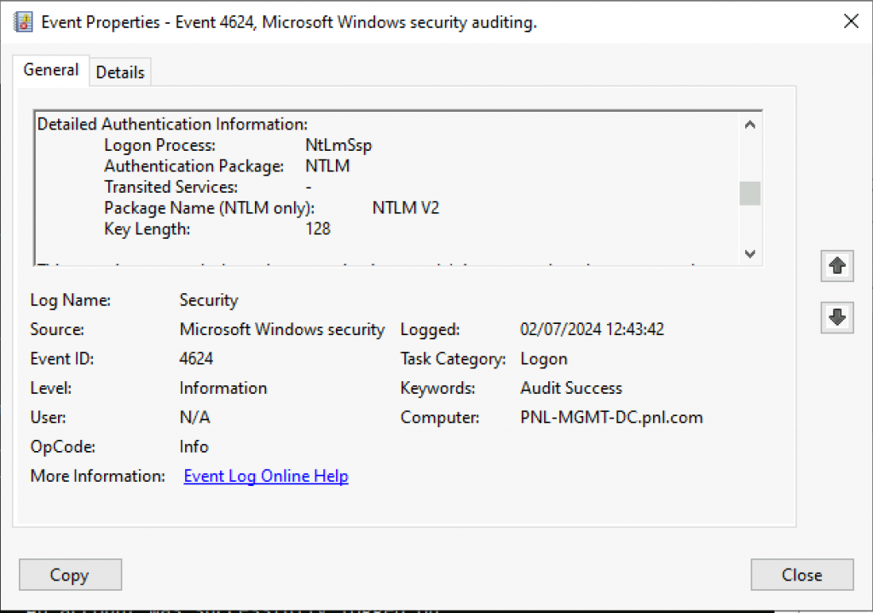Viewport: 873px width, 613px height.
Task: Click the scroll-down arrow in the event text box
Action: 749,253
